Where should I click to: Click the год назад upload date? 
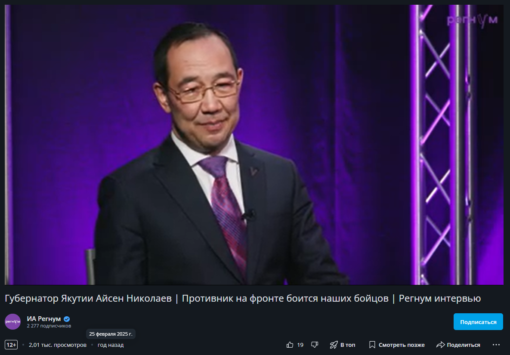tap(111, 345)
